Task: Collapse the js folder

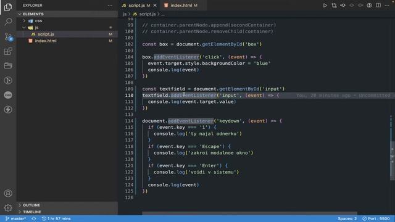Action: click(67, 27)
